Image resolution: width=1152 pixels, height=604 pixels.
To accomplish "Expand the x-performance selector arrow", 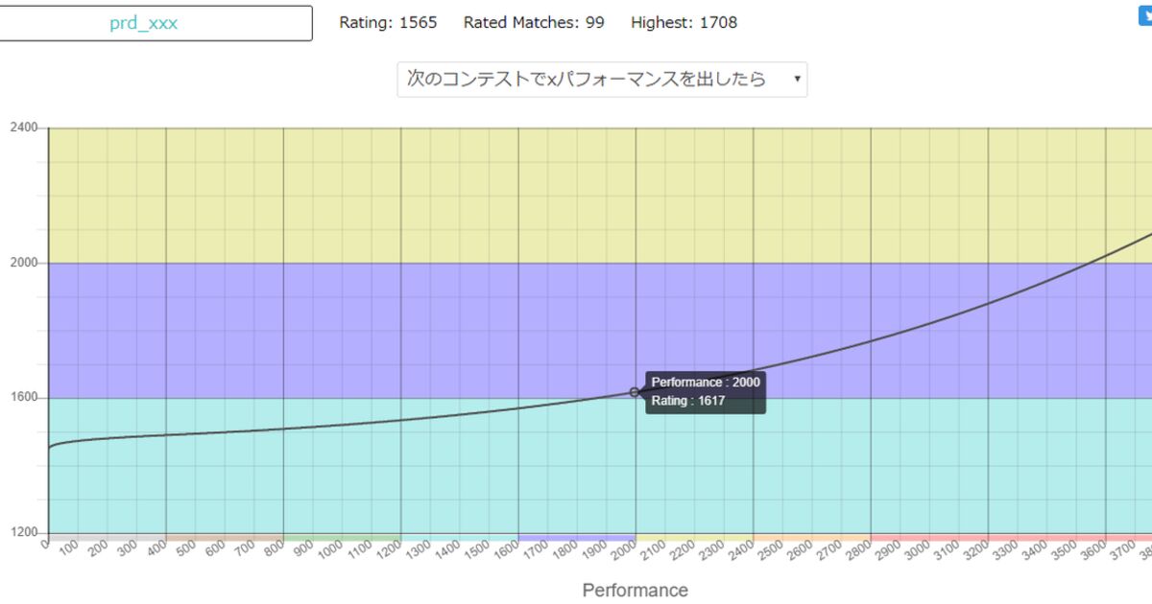I will 797,80.
